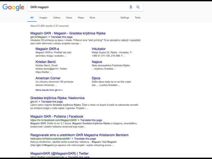The image size is (212, 159).
Task: Expand dropdown arrow next to gkr.hr/
Action: pos(39,102)
